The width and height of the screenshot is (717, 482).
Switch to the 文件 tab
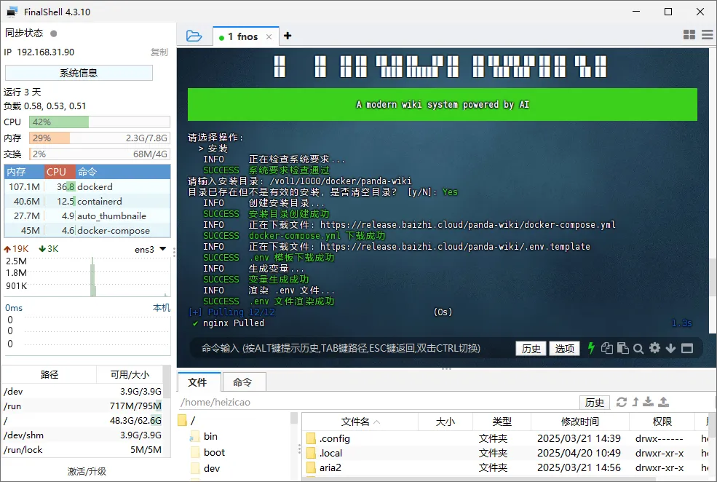pos(198,382)
